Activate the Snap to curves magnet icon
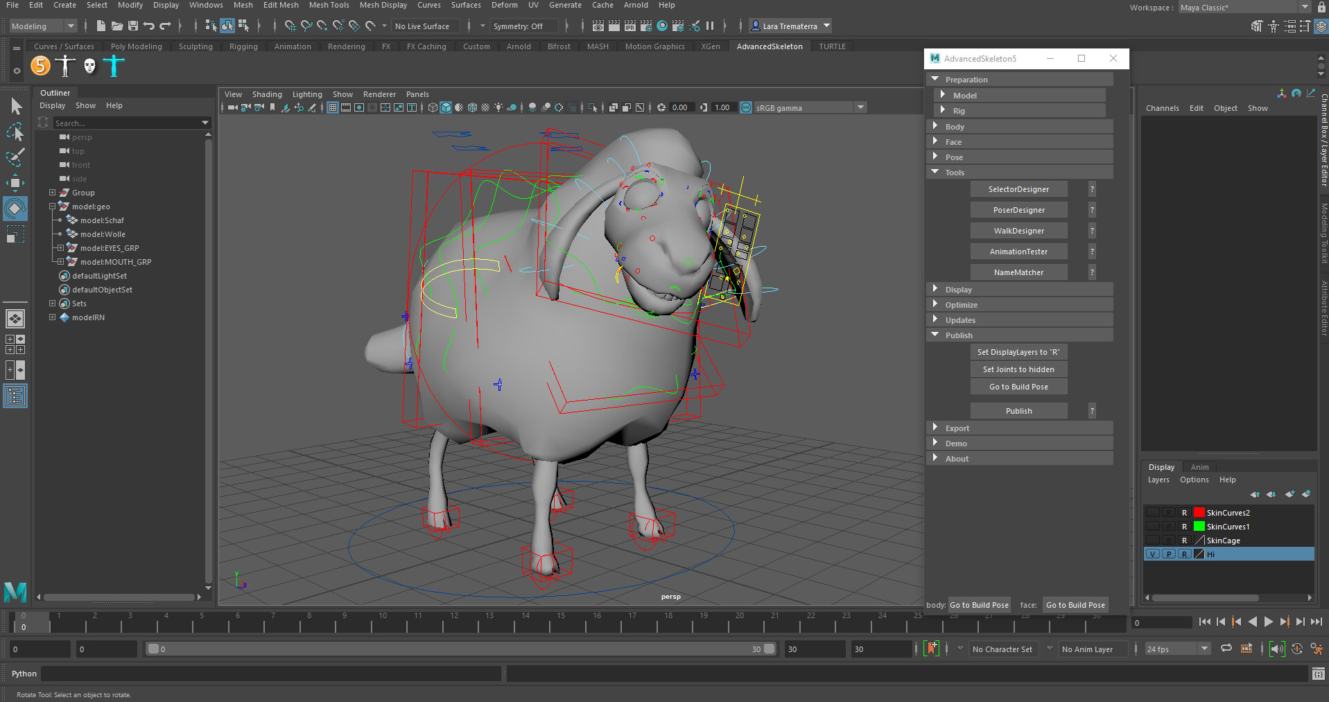1329x702 pixels. click(x=306, y=26)
